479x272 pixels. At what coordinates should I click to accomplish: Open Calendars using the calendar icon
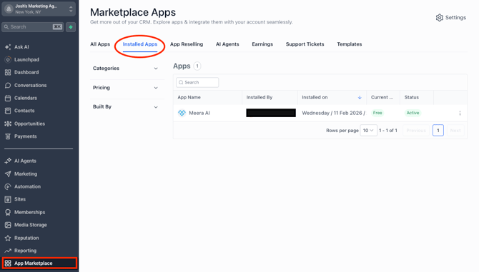[x=8, y=99]
